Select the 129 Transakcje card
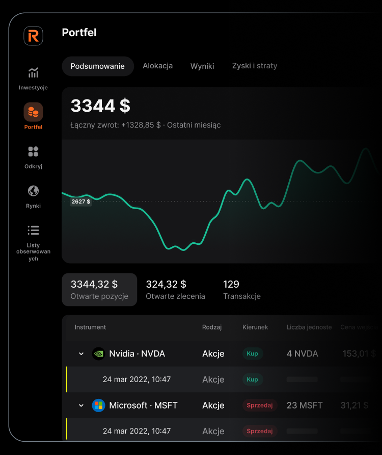Image resolution: width=382 pixels, height=455 pixels. click(x=242, y=290)
